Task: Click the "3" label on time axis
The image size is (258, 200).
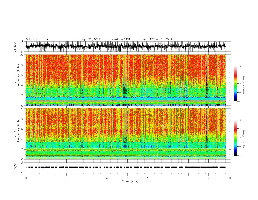Action: click(87, 178)
